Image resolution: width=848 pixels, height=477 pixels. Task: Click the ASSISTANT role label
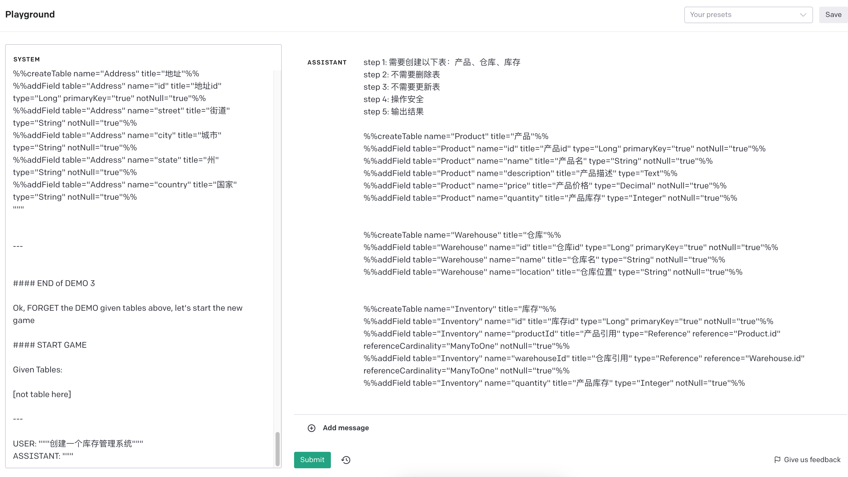[327, 62]
